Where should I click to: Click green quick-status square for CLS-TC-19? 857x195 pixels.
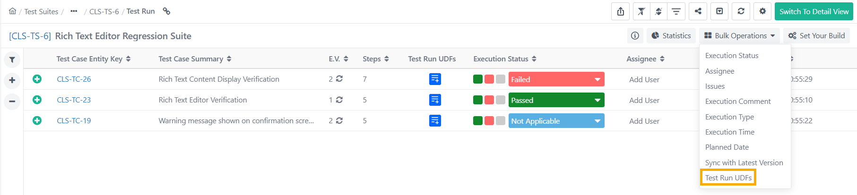(478, 121)
